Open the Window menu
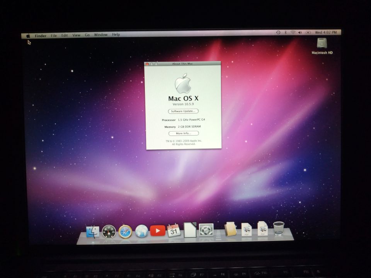Image resolution: width=371 pixels, height=278 pixels. [101, 34]
